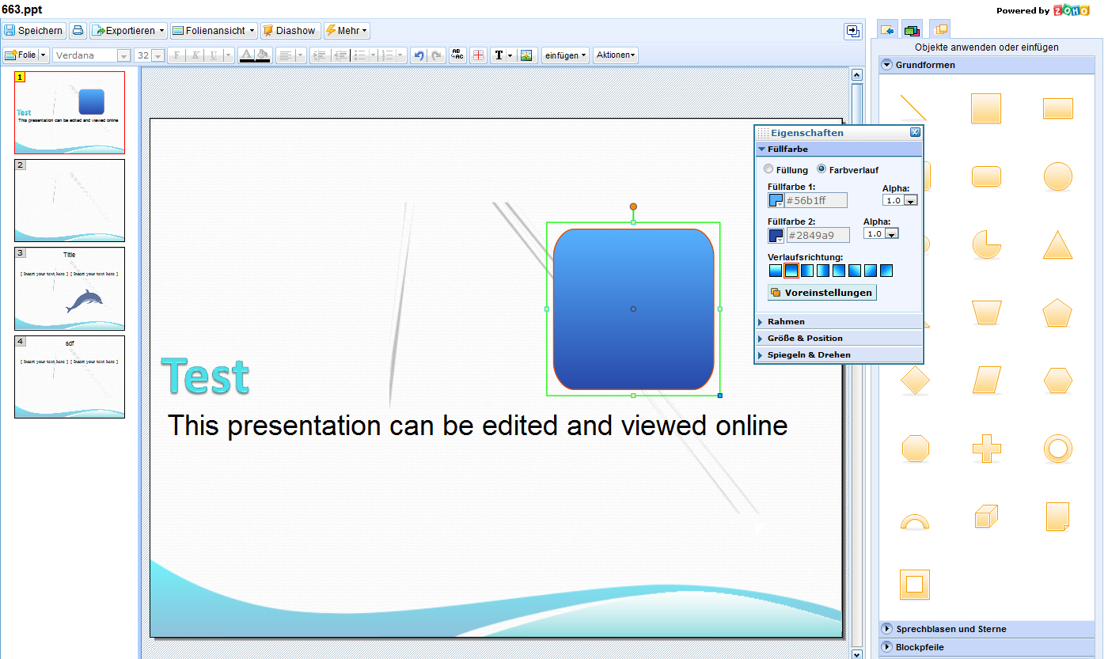Expand the Größe & Position section
Screen dimensions: 1108x659
[840, 338]
